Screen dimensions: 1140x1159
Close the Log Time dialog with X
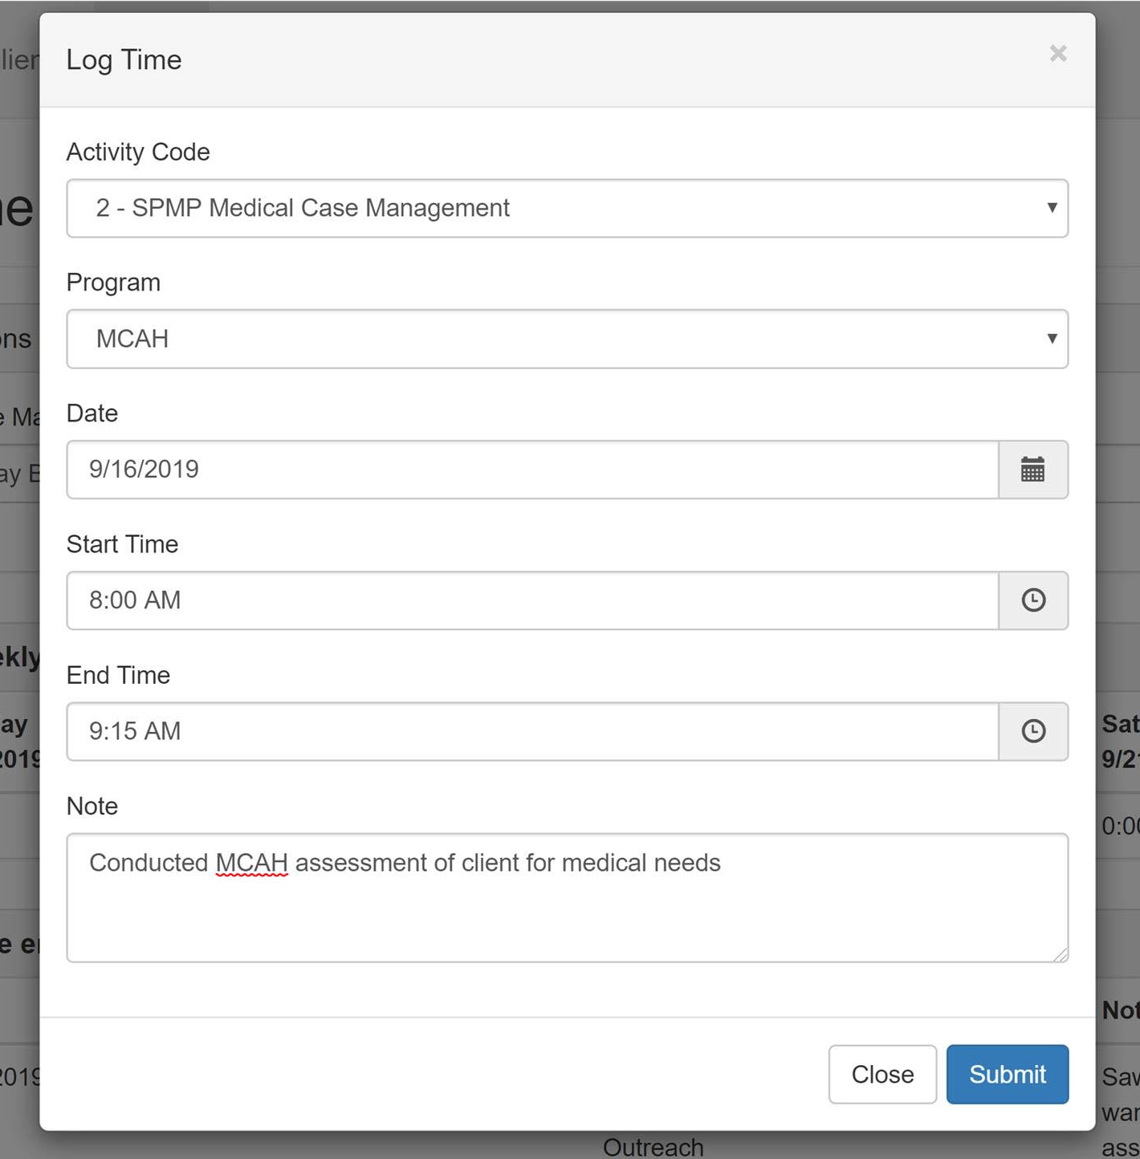(1057, 54)
